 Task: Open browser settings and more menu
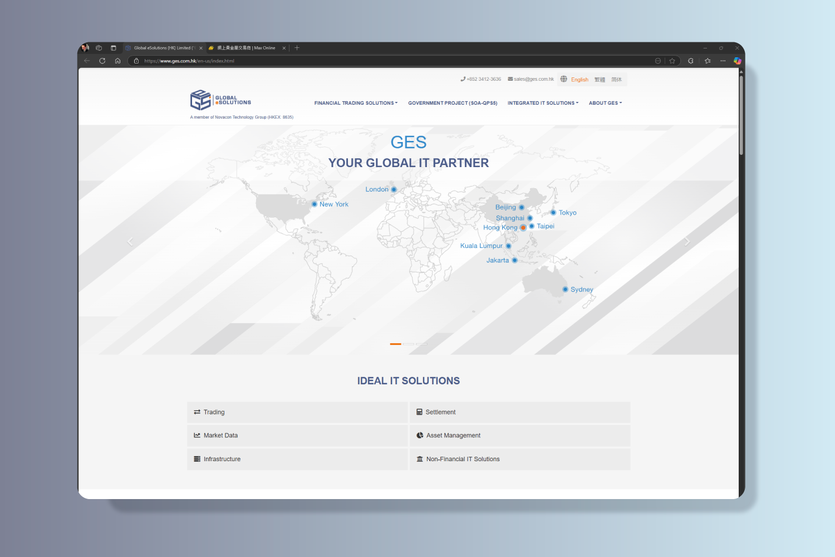pyautogui.click(x=723, y=61)
